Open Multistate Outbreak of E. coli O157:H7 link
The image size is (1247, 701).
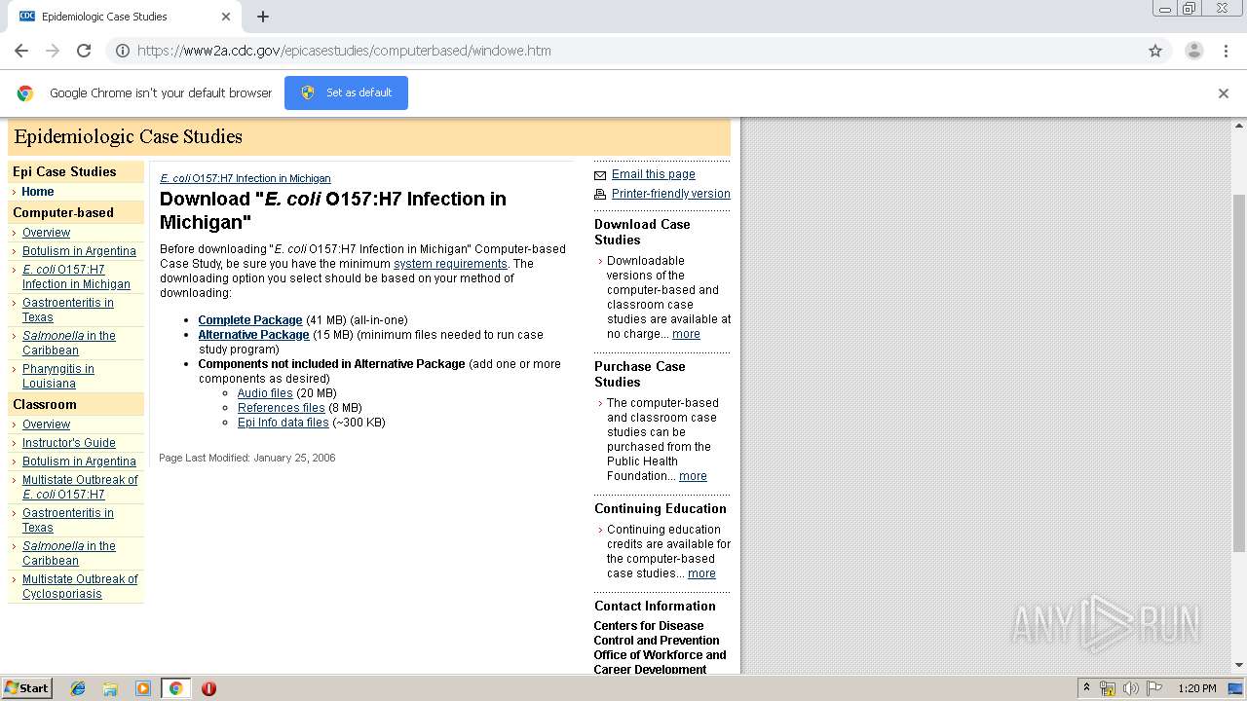coord(80,487)
